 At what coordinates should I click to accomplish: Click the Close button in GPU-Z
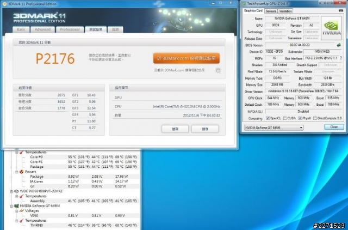click(334, 127)
